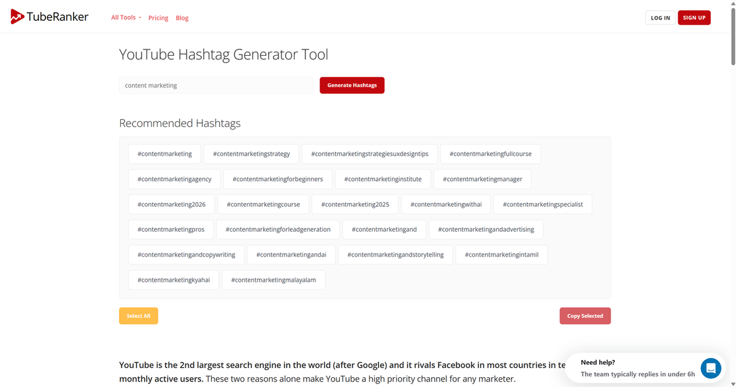This screenshot has height=387, width=736.
Task: Choose the #contentmarketingforbeginners hashtag
Action: tap(278, 179)
